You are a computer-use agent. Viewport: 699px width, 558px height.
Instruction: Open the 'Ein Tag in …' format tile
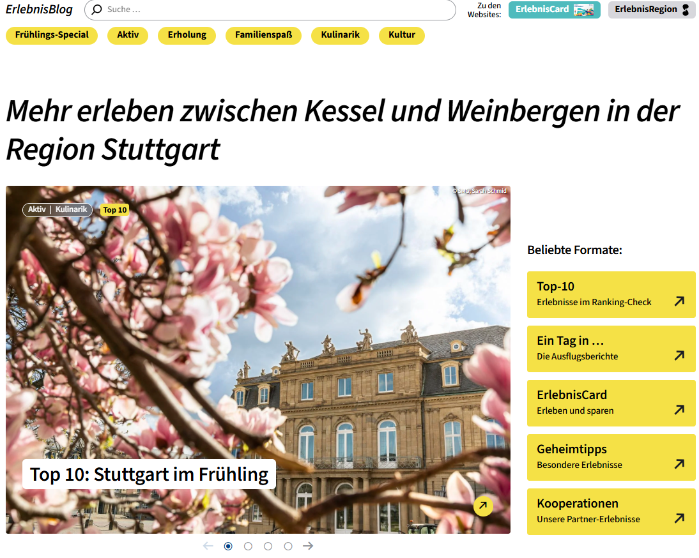[611, 349]
